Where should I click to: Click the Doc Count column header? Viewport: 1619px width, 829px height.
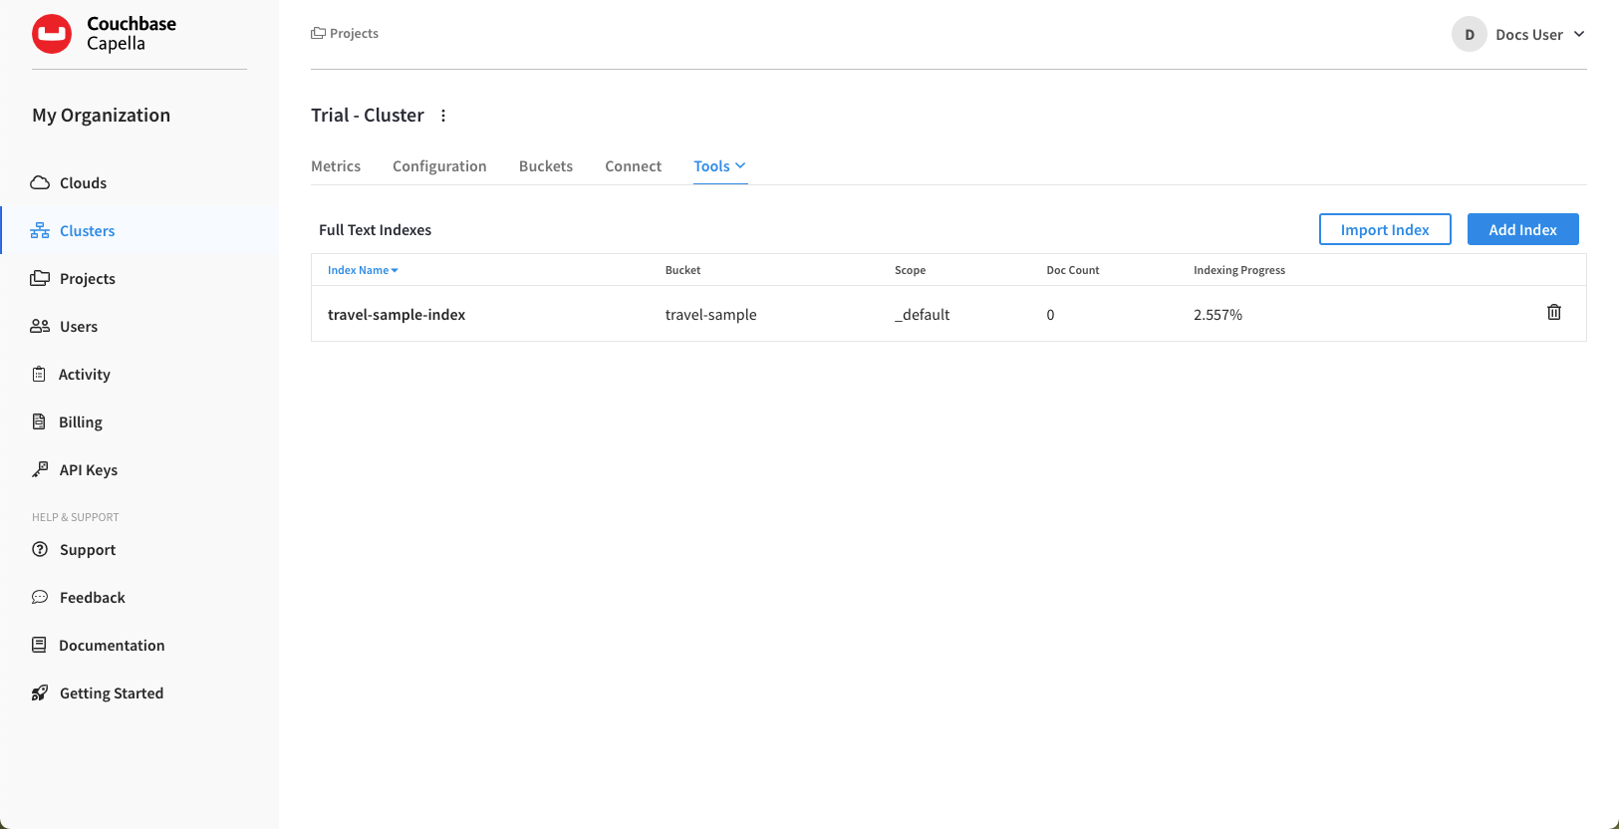(x=1072, y=270)
